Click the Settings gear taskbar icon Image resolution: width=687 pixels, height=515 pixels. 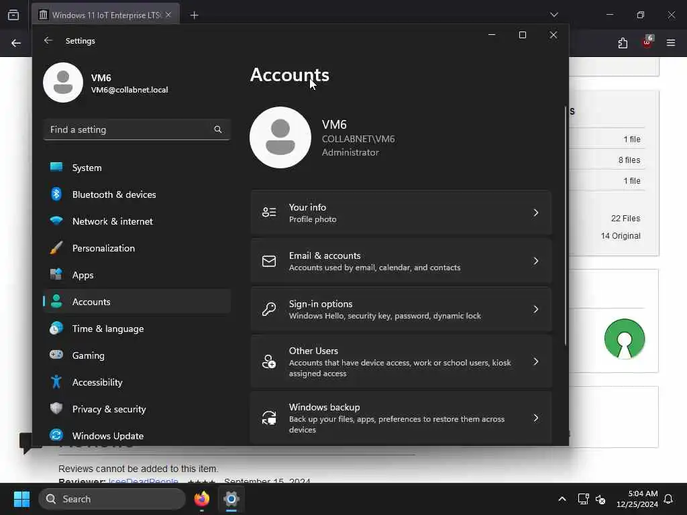(231, 499)
